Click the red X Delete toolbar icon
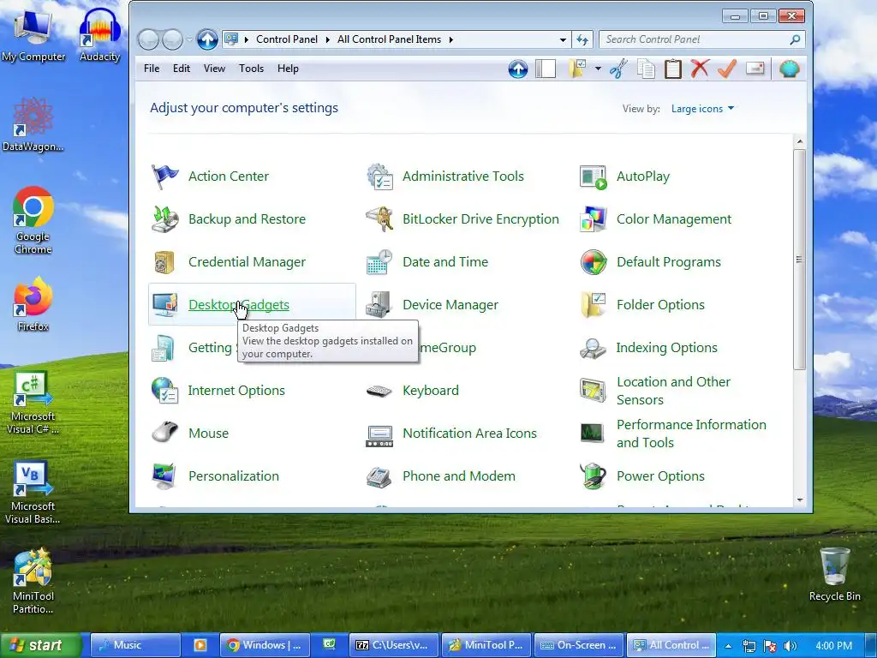Screen dimensions: 877x658 (700, 69)
